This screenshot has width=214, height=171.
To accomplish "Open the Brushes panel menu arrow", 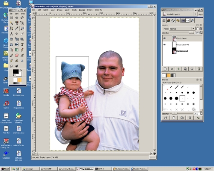I will [x=197, y=80].
